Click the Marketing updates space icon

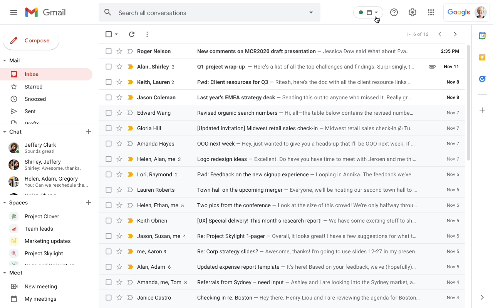14,241
